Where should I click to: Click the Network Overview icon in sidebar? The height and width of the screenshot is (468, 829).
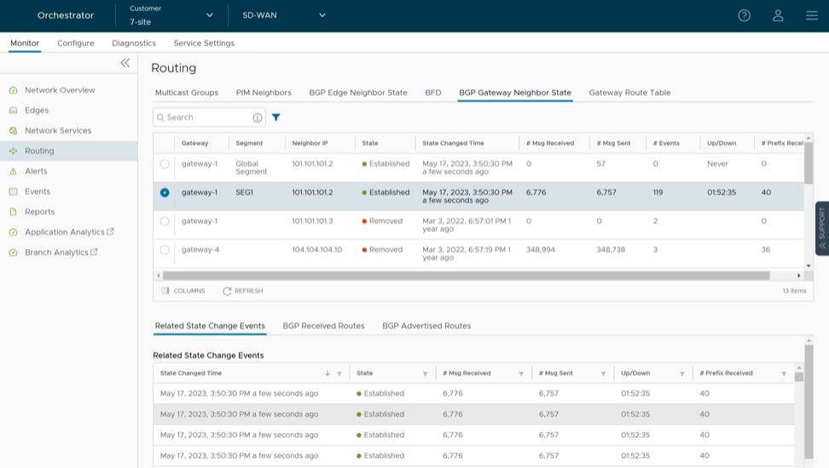(x=13, y=90)
